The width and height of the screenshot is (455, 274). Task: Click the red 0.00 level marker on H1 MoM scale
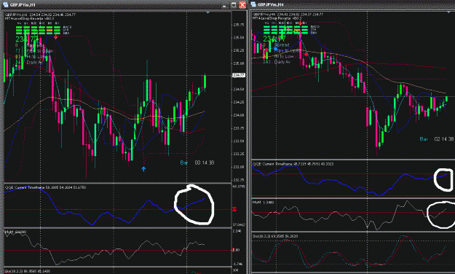pos(236,250)
